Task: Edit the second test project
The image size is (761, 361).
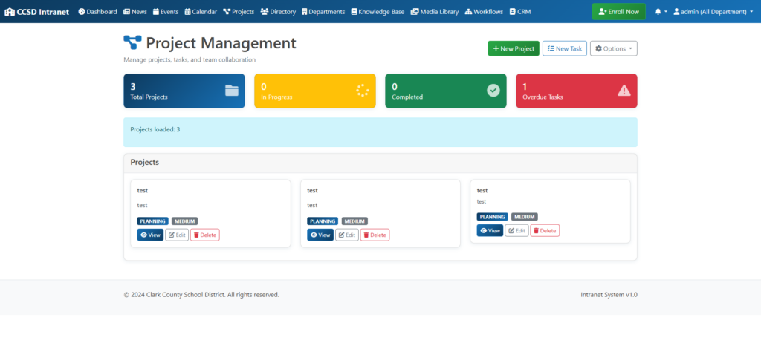Action: [x=347, y=235]
